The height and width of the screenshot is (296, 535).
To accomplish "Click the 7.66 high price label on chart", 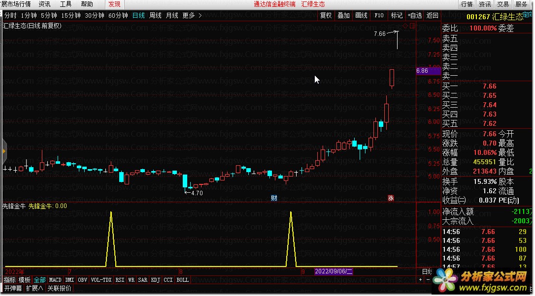I will 379,34.
